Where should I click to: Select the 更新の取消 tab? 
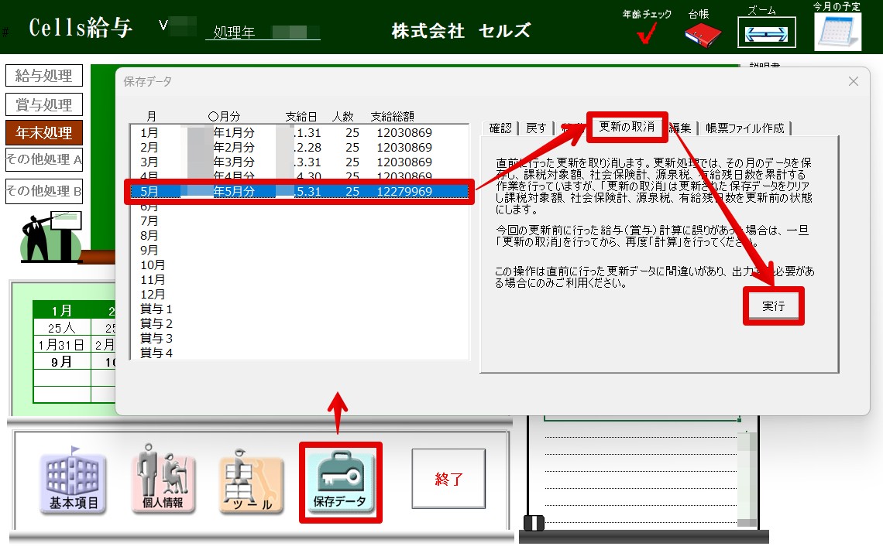pos(627,127)
